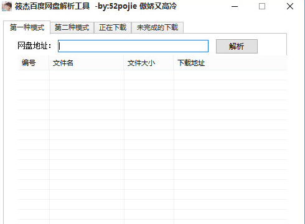Focus the 网盘地址 input field
Viewport: 305px width, 224px height.
(x=133, y=46)
